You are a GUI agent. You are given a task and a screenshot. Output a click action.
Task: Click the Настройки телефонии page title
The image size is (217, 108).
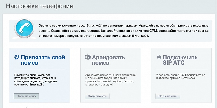click(40, 6)
